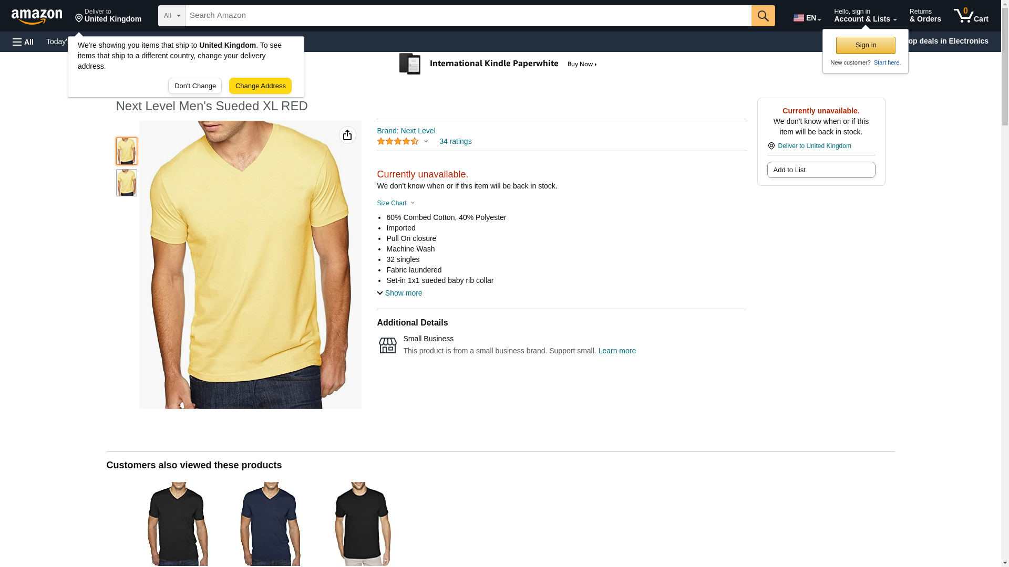Open the All search category dropdown
The height and width of the screenshot is (567, 1009).
point(172,16)
